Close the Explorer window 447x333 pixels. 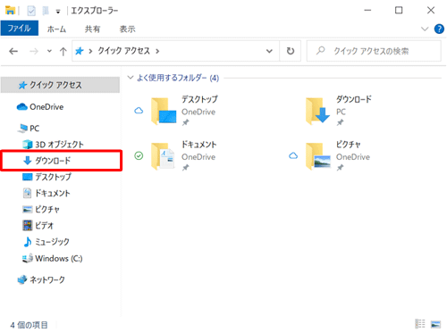431,11
